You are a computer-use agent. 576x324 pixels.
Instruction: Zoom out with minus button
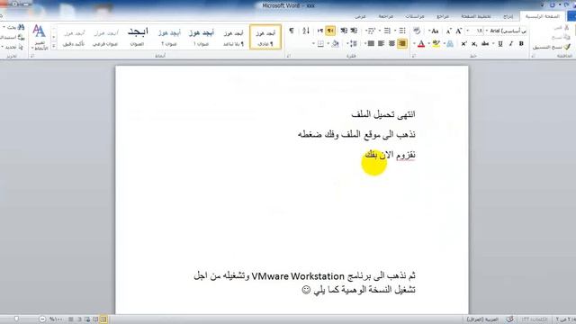pyautogui.click(x=42, y=319)
